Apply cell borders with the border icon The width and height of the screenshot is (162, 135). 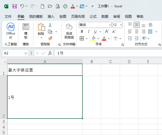click(x=82, y=38)
